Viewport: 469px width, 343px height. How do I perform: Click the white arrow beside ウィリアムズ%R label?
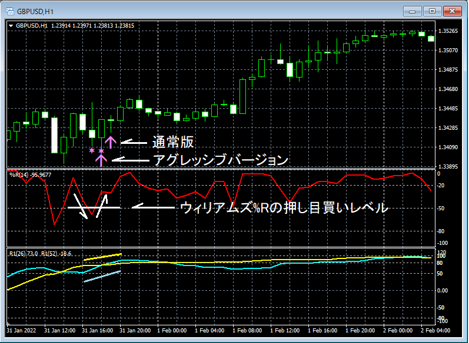point(154,206)
